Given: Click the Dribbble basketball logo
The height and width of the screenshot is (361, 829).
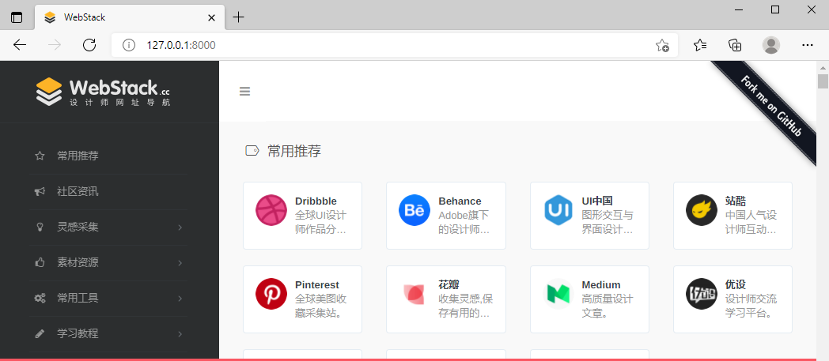Looking at the screenshot, I should [x=271, y=210].
